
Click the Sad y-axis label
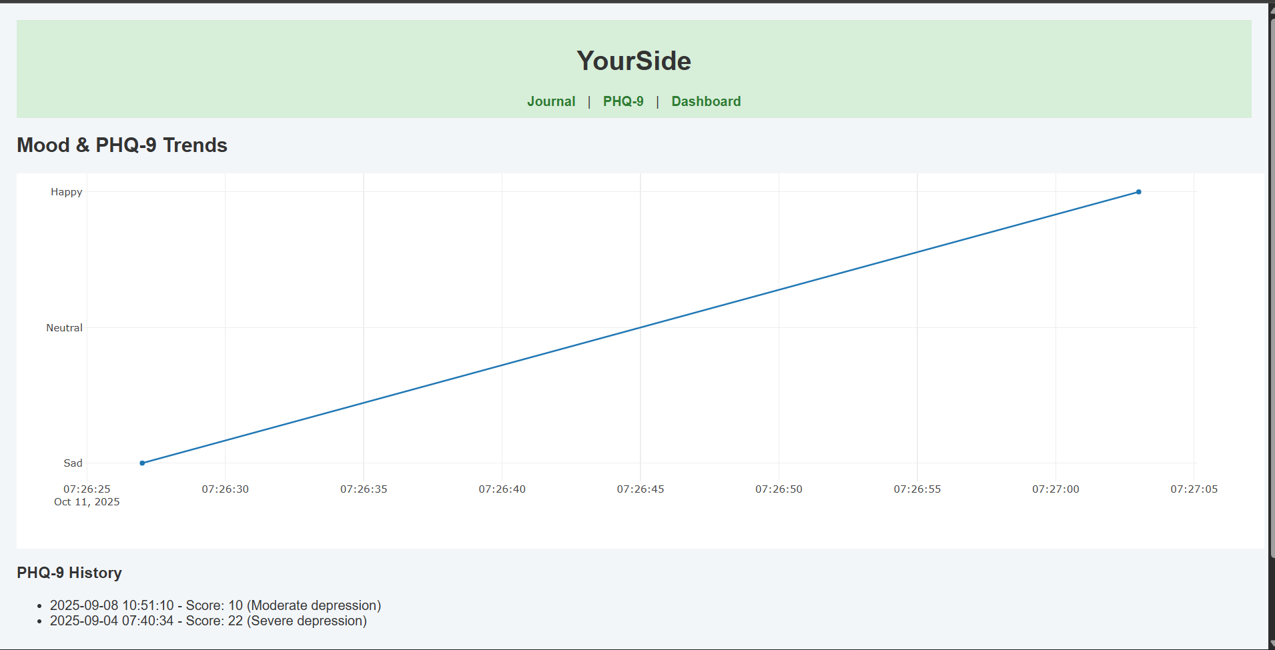click(73, 463)
